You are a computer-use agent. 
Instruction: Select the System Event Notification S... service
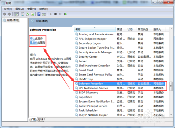coord(97,101)
